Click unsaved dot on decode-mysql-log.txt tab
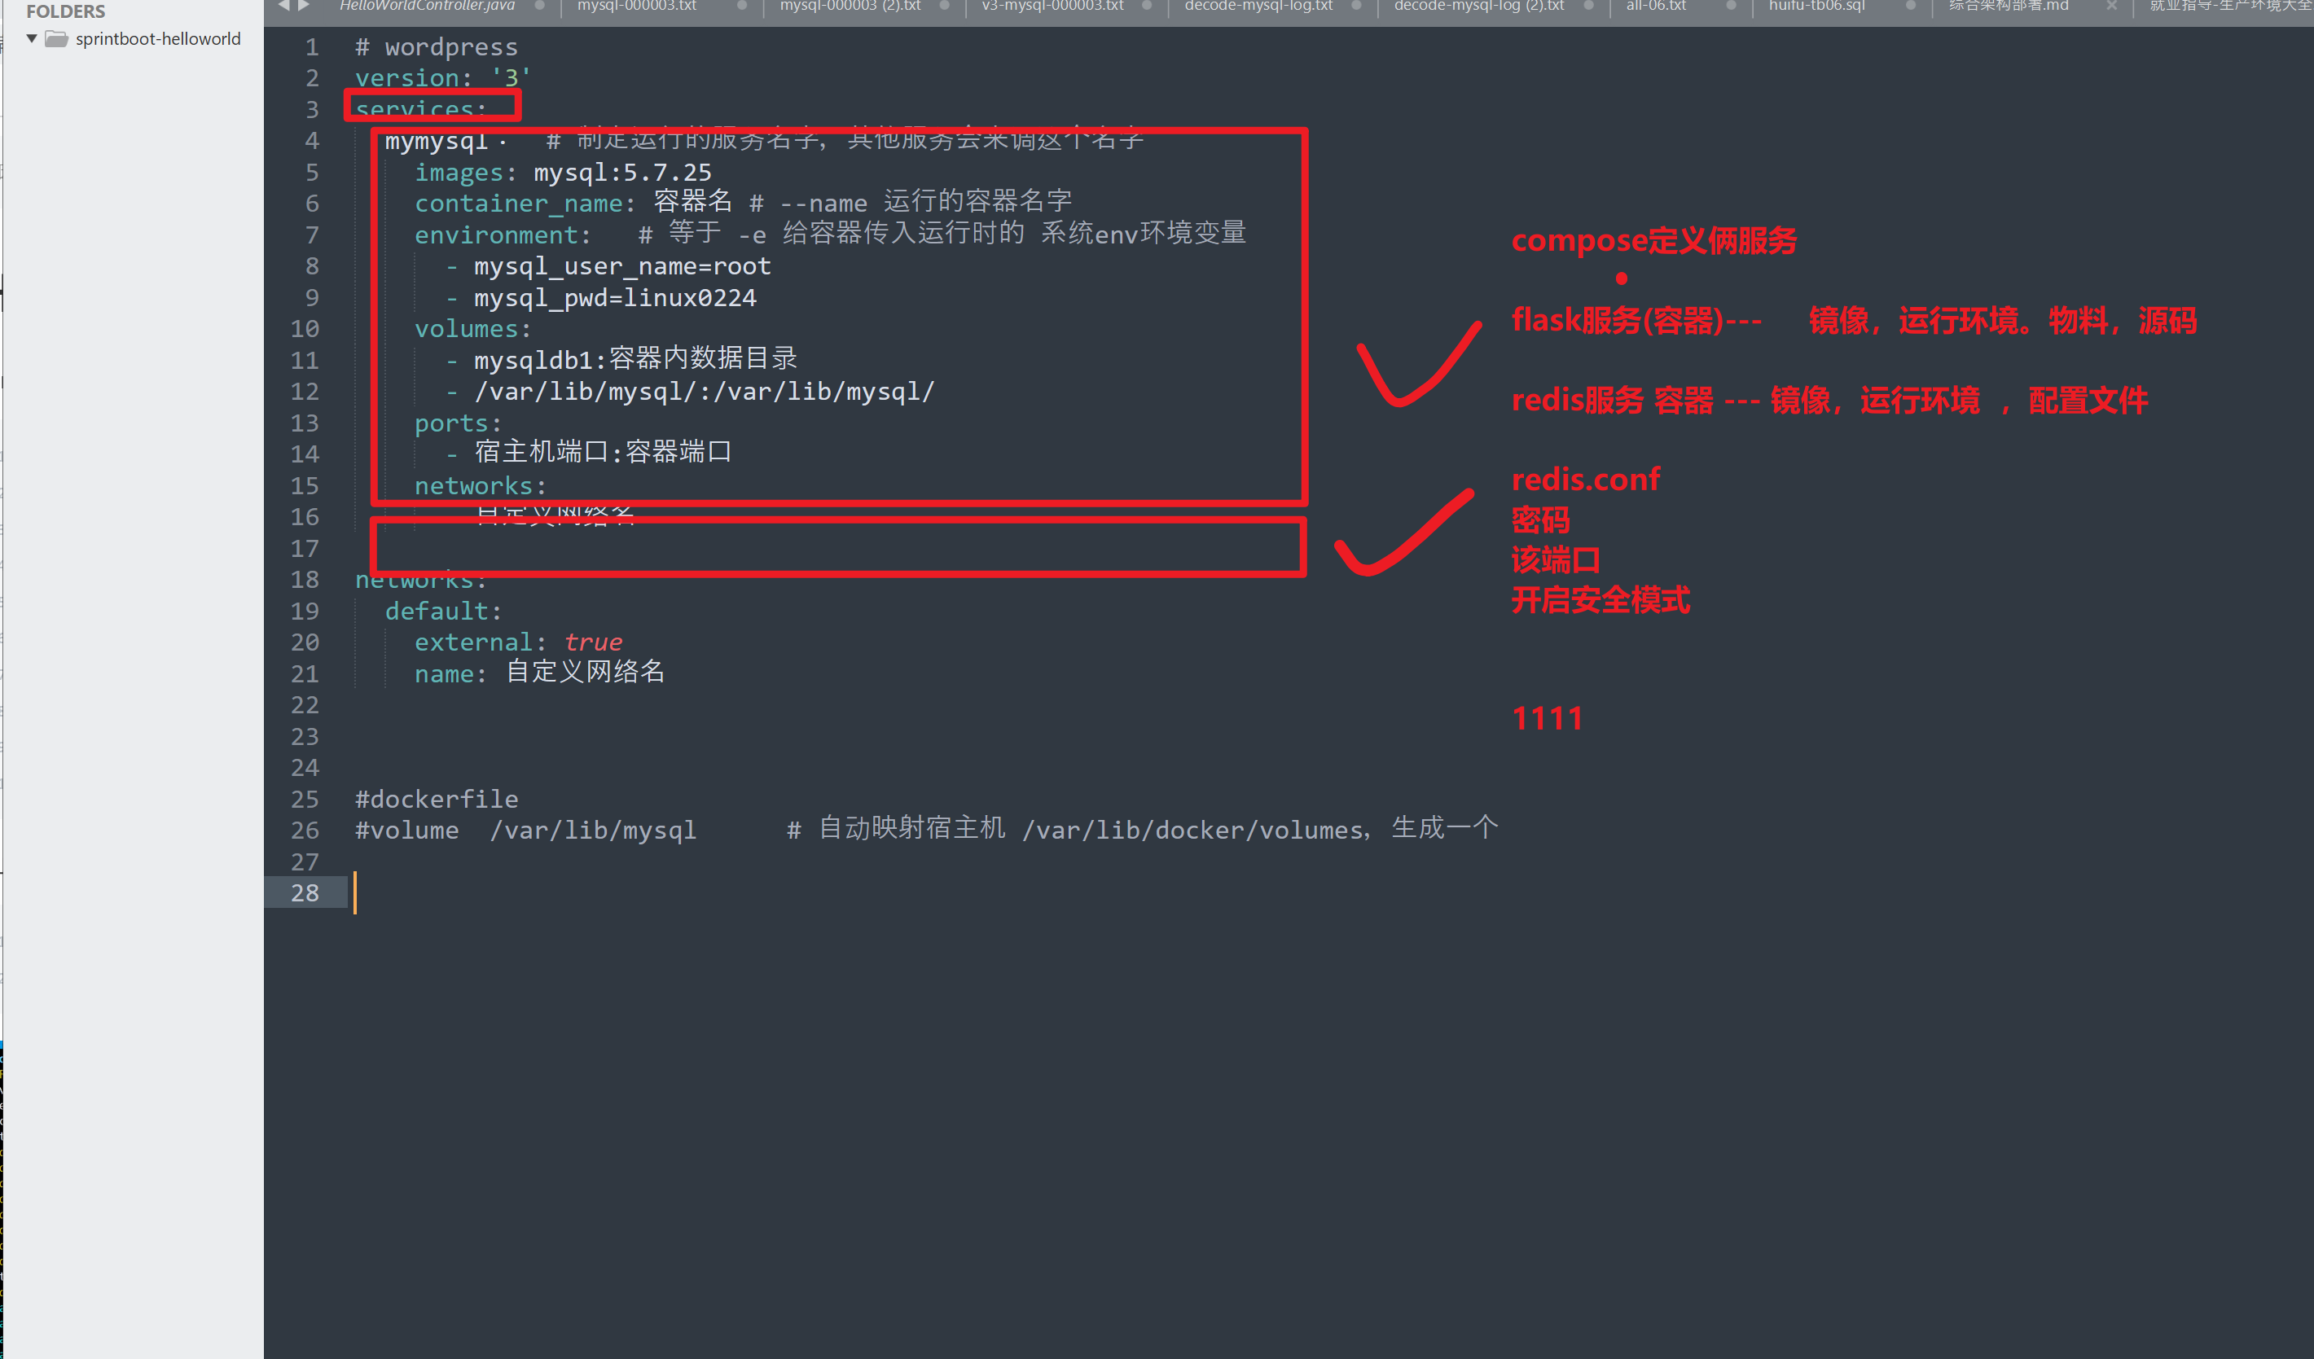 click(1356, 6)
